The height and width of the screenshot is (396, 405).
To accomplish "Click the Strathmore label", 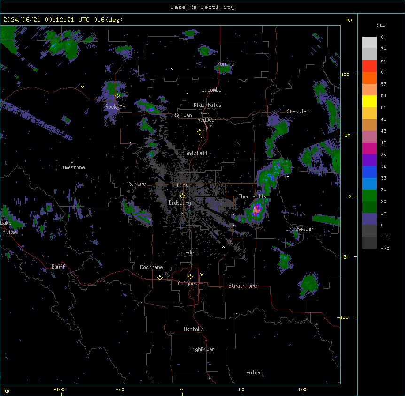I will (x=242, y=286).
